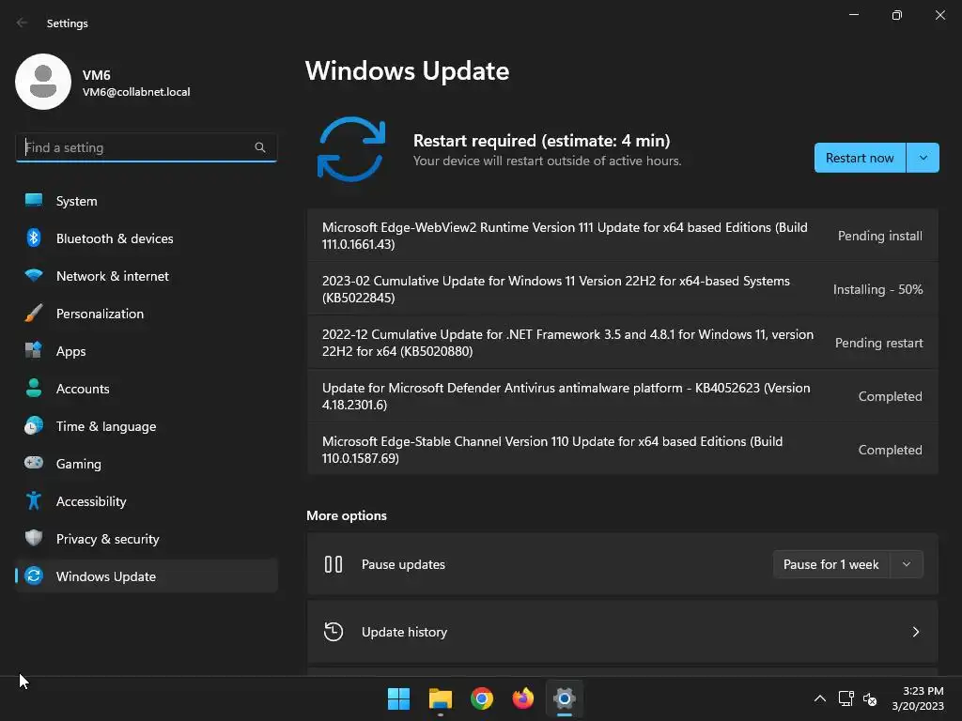Click the Windows Update sync icon in sidebar
962x721 pixels.
34,575
